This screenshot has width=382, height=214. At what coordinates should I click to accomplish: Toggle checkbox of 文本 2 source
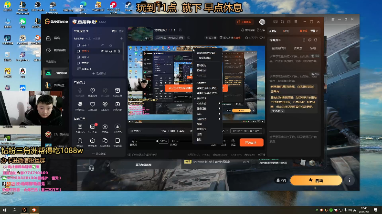point(78,63)
